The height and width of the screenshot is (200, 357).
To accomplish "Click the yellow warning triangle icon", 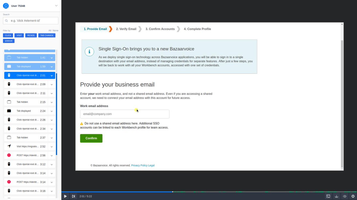I will point(82,124).
